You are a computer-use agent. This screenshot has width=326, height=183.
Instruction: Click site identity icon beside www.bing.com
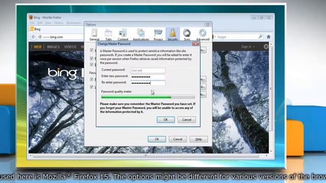coord(40,37)
